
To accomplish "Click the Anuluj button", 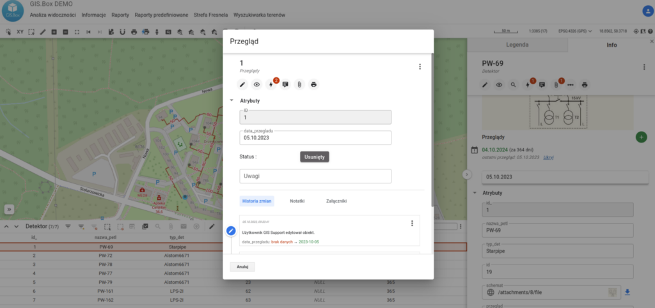I will (x=242, y=266).
